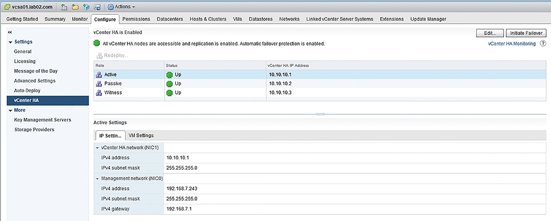Screen dimensions: 551x221
Task: Open the vCenter HA Monitoring link
Action: [512, 44]
